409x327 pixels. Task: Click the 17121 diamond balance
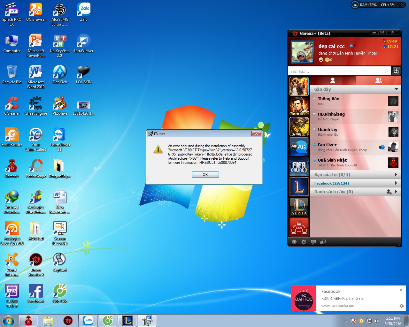pos(391,47)
